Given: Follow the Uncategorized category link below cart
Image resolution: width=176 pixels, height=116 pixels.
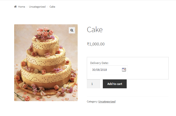Looking at the screenshot, I should pyautogui.click(x=107, y=102).
